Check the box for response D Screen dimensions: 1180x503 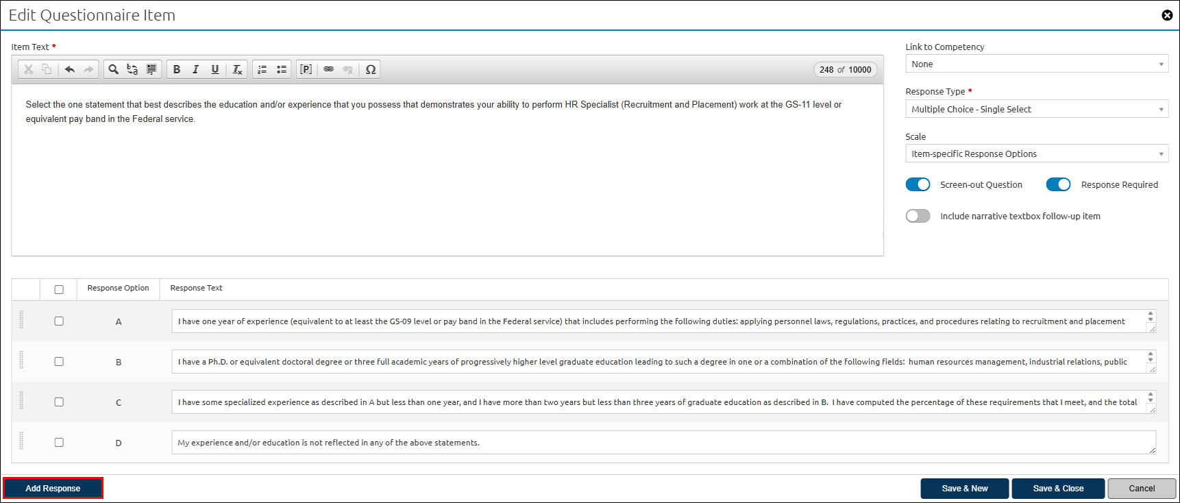(59, 442)
